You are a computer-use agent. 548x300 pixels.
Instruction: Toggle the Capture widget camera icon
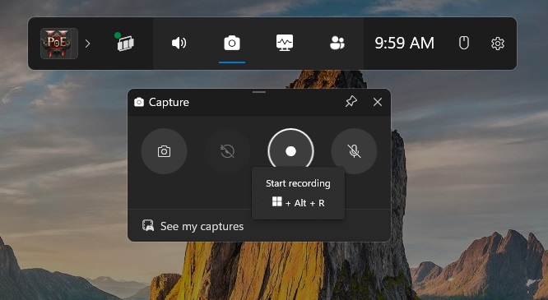tap(232, 44)
